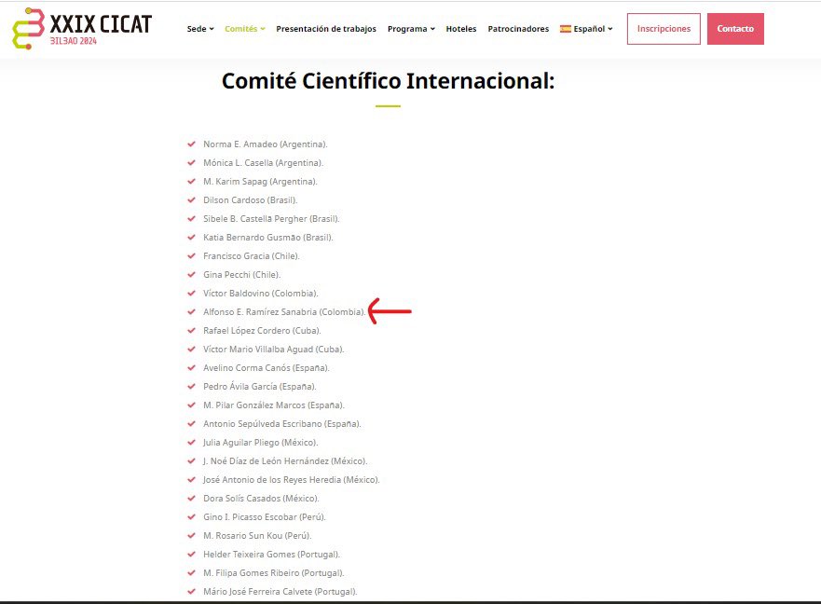821x604 pixels.
Task: Select M. Pilar González Marcos entry
Action: pos(274,405)
